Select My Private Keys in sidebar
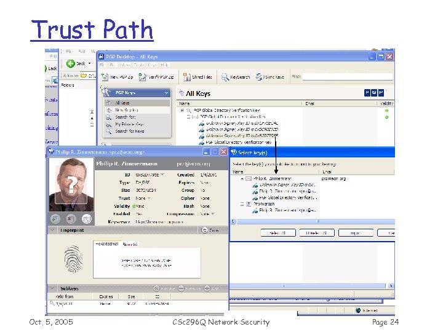This screenshot has height=332, width=443. pos(138,124)
